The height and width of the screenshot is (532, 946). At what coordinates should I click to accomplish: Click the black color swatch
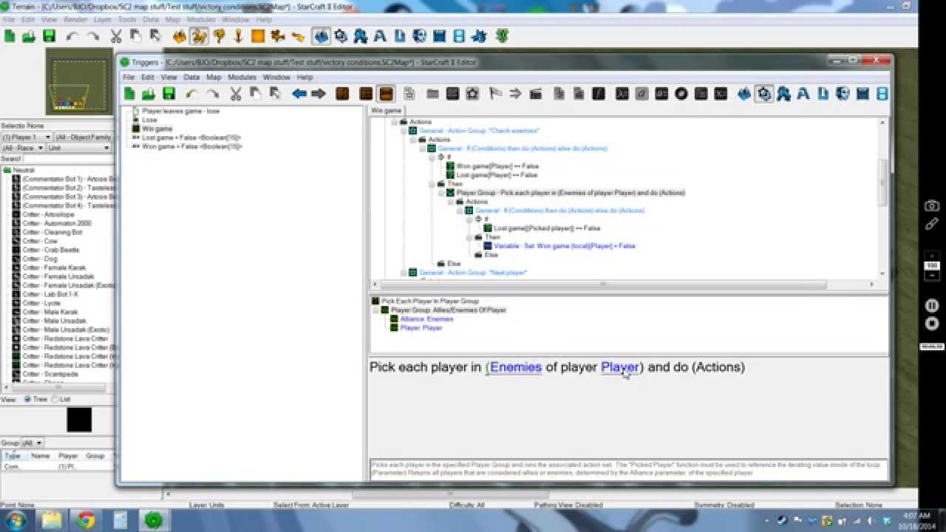click(x=79, y=420)
